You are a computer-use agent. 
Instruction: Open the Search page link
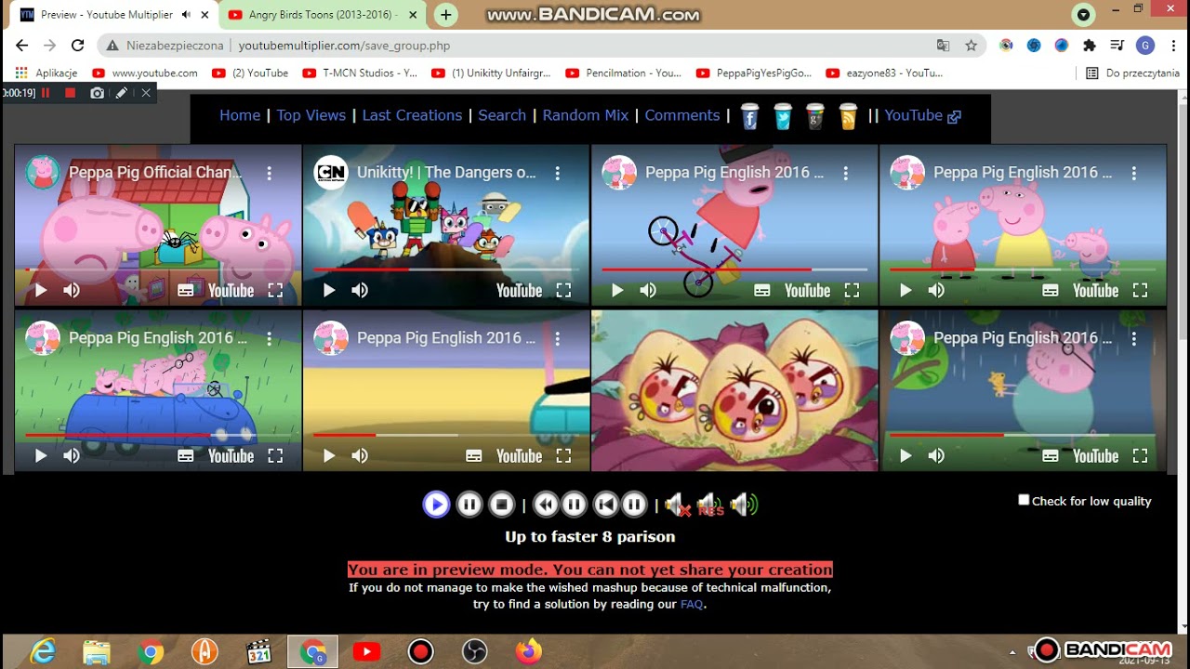tap(502, 115)
